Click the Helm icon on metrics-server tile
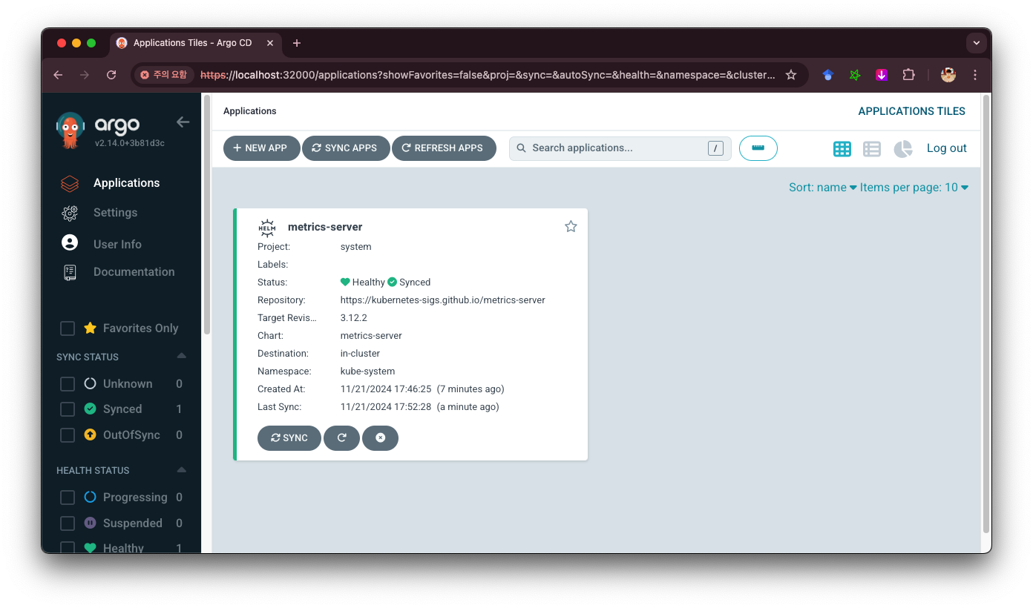1033x608 pixels. [267, 228]
